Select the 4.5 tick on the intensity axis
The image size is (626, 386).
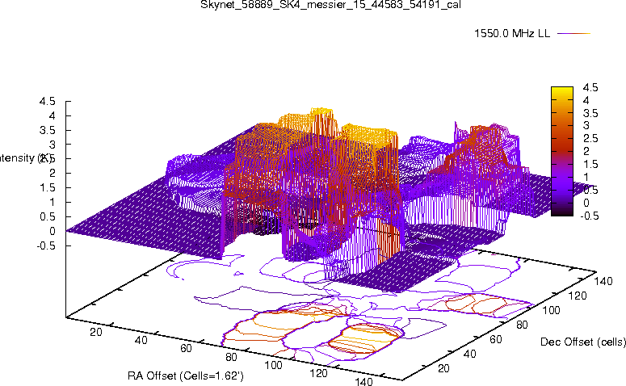point(47,101)
